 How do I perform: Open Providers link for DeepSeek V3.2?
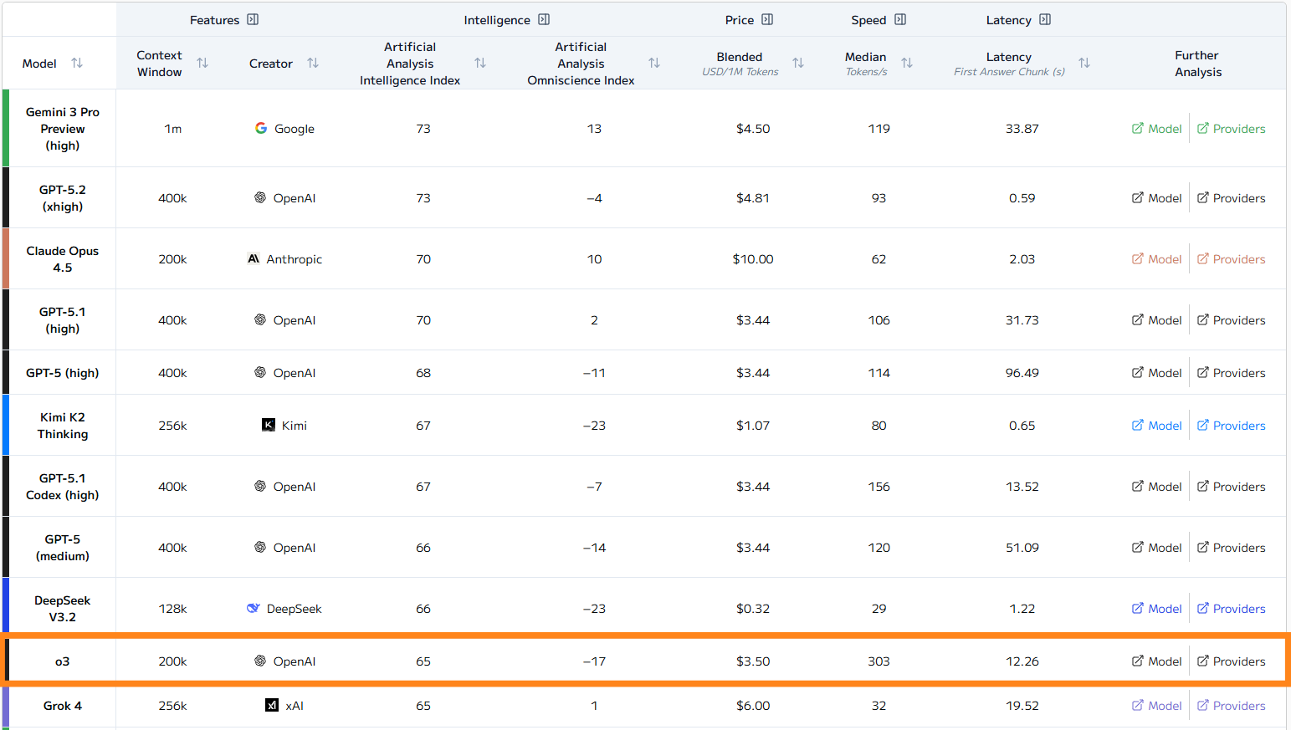click(x=1231, y=609)
